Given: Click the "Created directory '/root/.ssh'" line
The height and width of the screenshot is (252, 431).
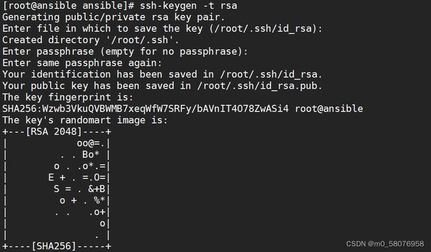Looking at the screenshot, I should point(91,40).
